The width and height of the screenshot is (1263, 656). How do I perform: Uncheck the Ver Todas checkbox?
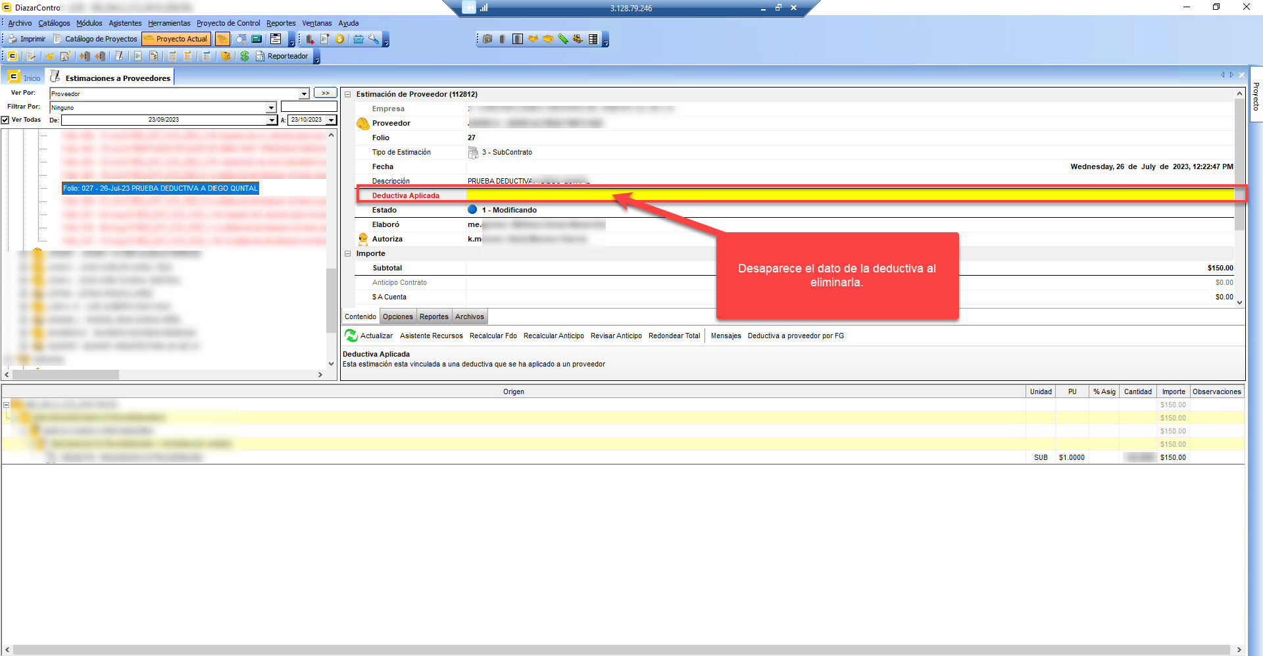[x=5, y=120]
